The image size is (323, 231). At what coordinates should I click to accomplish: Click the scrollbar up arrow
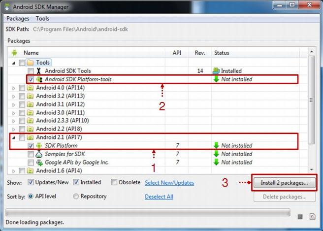312,52
